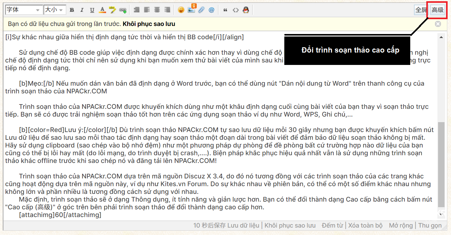Screen dimensions: 451x235
Task: Click Khôi phục sao lưu in the bottom bar
Action: pos(290,225)
